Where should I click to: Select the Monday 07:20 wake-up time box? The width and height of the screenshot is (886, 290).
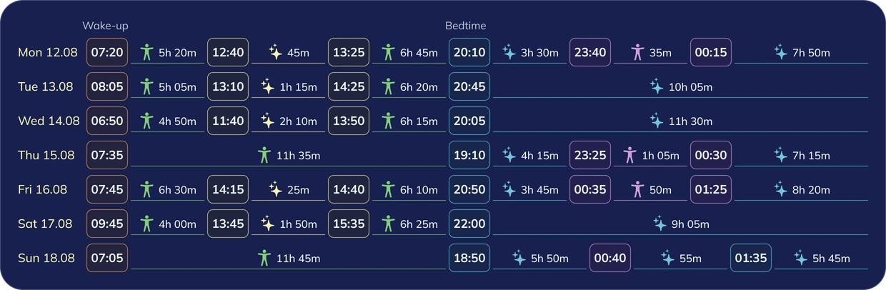pyautogui.click(x=107, y=52)
